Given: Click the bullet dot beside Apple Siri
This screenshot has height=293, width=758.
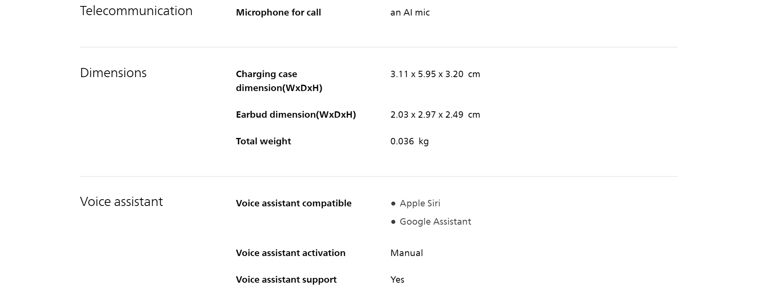Looking at the screenshot, I should [x=393, y=204].
